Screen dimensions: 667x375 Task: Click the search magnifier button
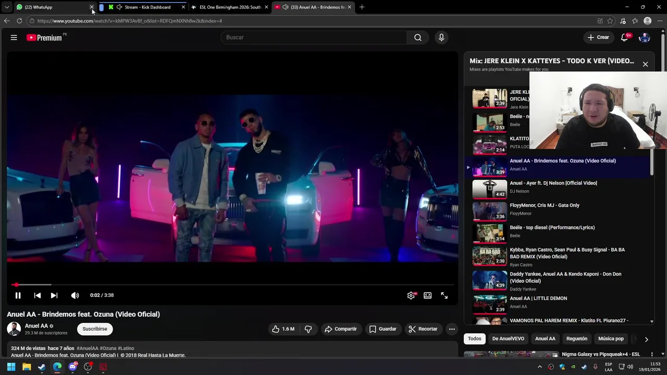[417, 37]
